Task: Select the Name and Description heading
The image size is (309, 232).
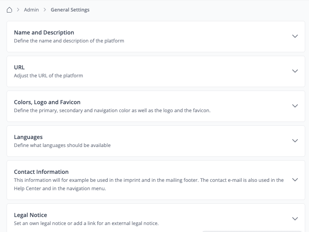Action: click(44, 32)
